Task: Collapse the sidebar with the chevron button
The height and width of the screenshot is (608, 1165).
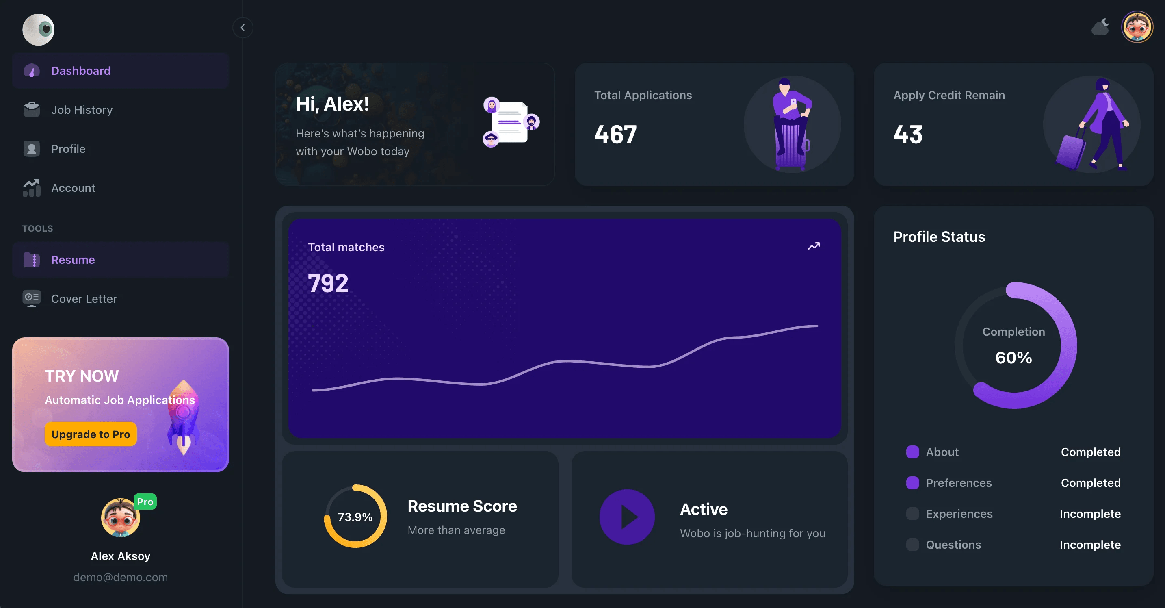Action: click(243, 28)
